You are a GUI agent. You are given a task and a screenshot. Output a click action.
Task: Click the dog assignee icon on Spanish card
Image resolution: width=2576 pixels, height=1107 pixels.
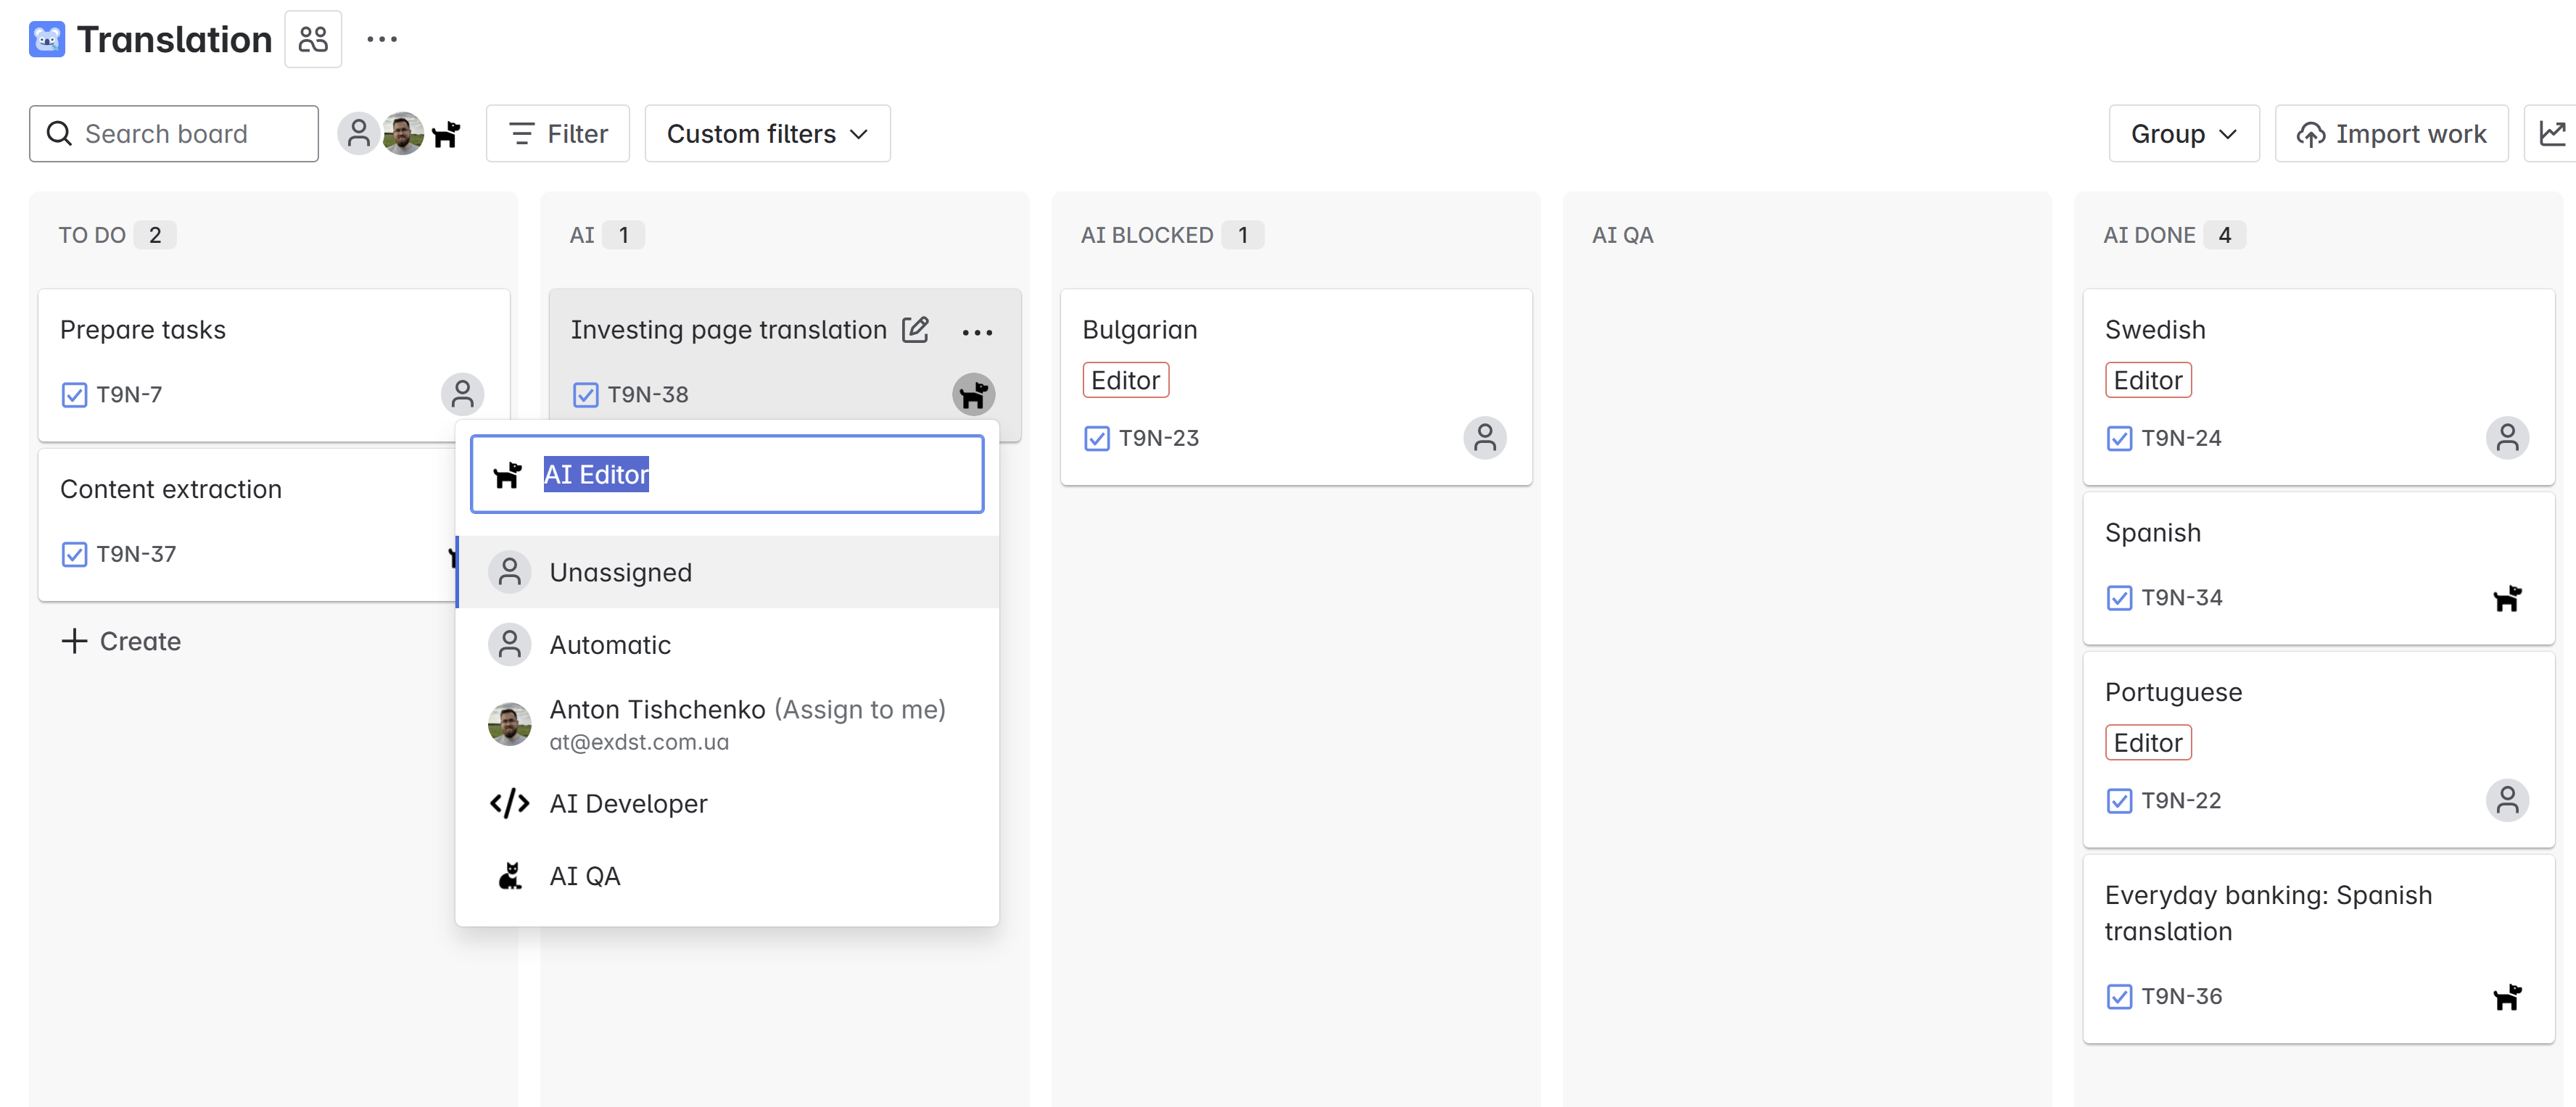(2506, 598)
